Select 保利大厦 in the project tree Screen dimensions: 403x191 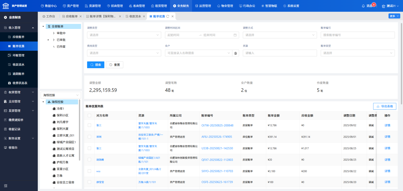point(62,129)
